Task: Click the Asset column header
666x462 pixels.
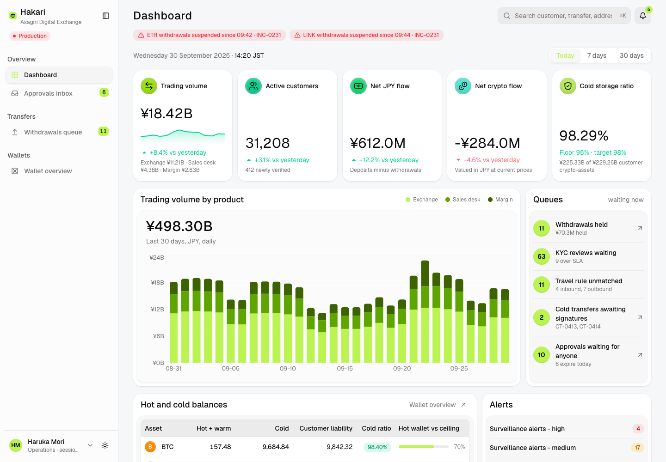Action: click(154, 428)
